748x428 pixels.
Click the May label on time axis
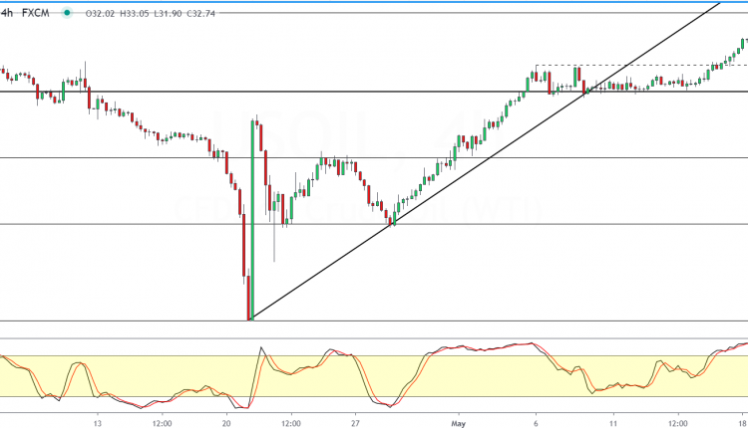click(x=459, y=423)
